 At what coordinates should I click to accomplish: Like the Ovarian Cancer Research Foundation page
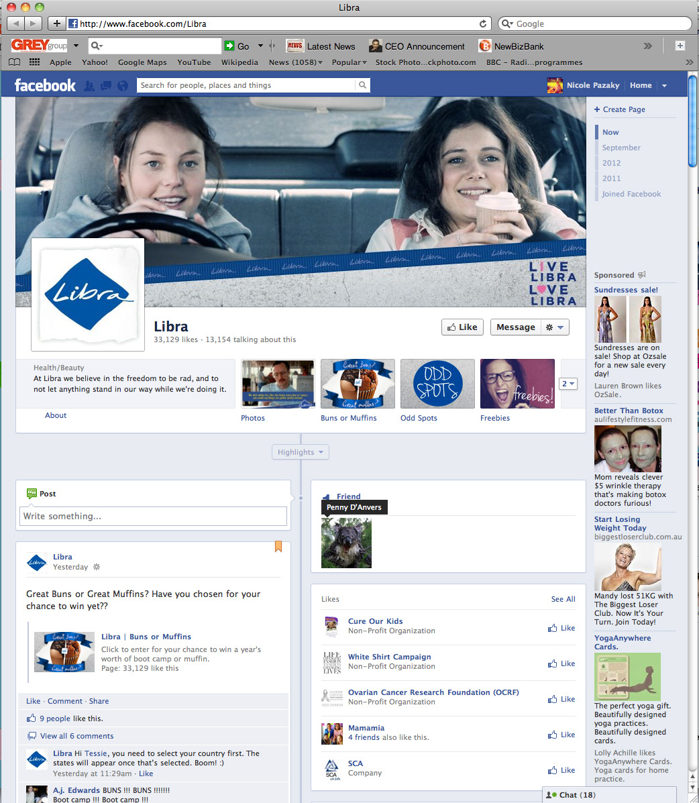pos(561,699)
